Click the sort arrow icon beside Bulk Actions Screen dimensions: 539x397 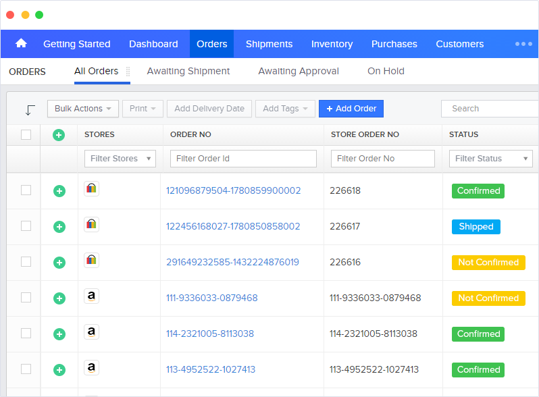(x=30, y=109)
